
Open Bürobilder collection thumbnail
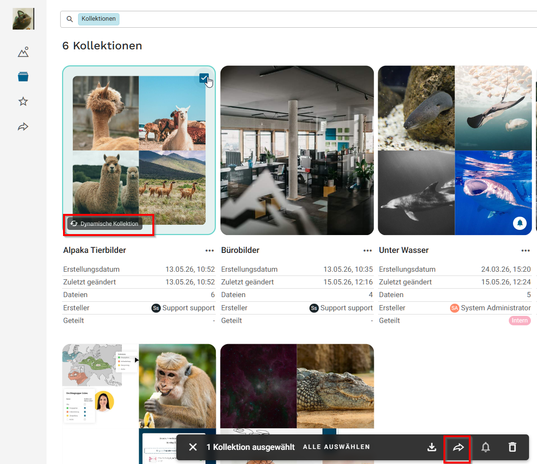(x=297, y=150)
